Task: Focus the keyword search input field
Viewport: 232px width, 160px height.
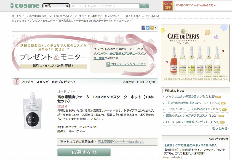Action: 105,6
